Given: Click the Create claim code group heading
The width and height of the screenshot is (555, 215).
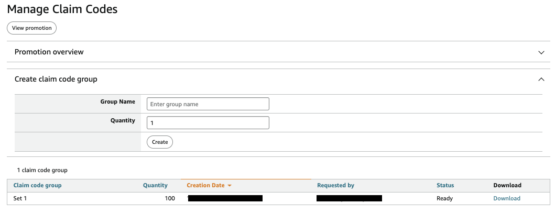Looking at the screenshot, I should (56, 80).
